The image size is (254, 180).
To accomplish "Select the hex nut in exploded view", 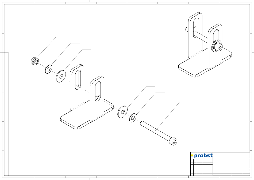I will pyautogui.click(x=35, y=61).
